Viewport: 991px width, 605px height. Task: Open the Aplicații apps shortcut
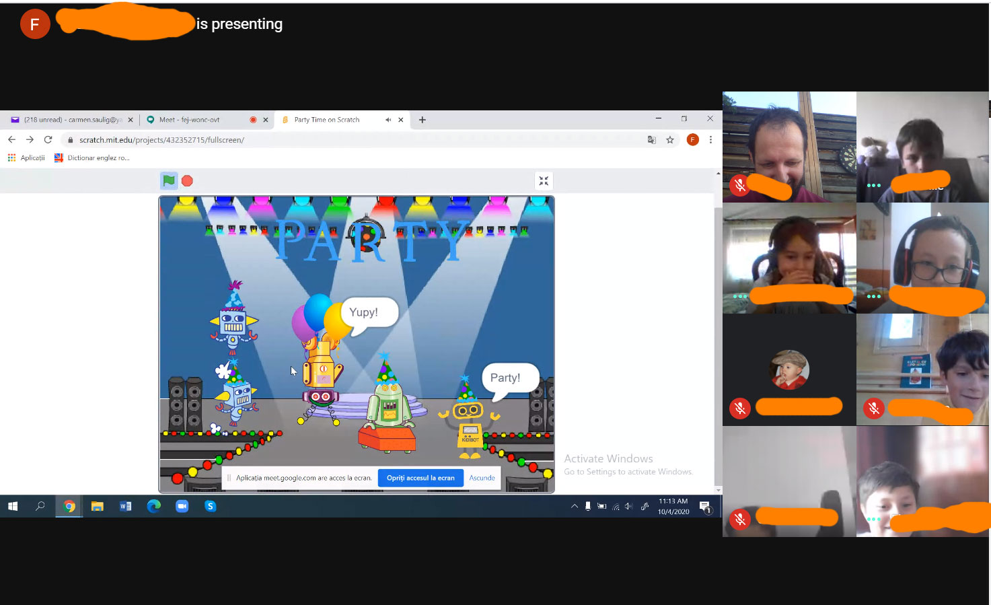tap(26, 158)
